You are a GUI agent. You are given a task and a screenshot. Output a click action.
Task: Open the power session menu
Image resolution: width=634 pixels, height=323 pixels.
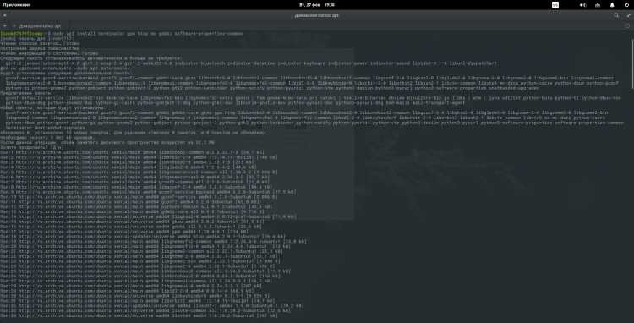coord(626,5)
